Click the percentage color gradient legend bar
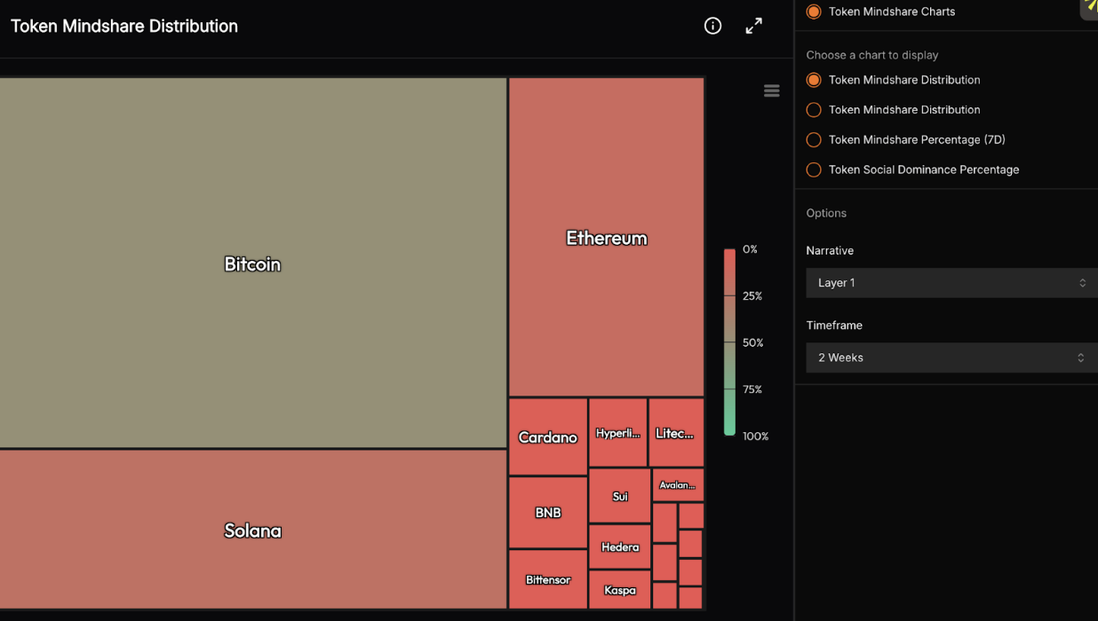1098x621 pixels. pos(729,342)
